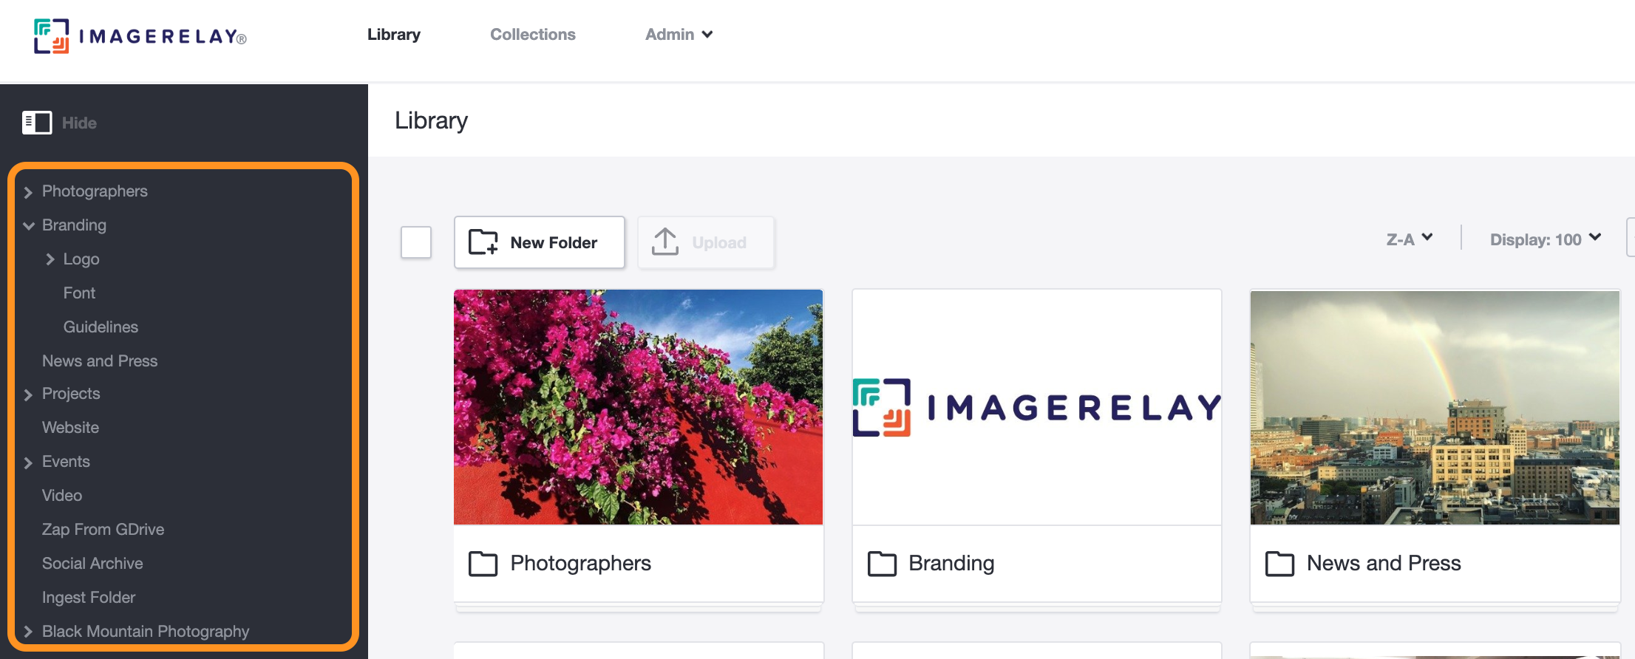
Task: Tick the select-all checkbox near New Folder
Action: (416, 242)
